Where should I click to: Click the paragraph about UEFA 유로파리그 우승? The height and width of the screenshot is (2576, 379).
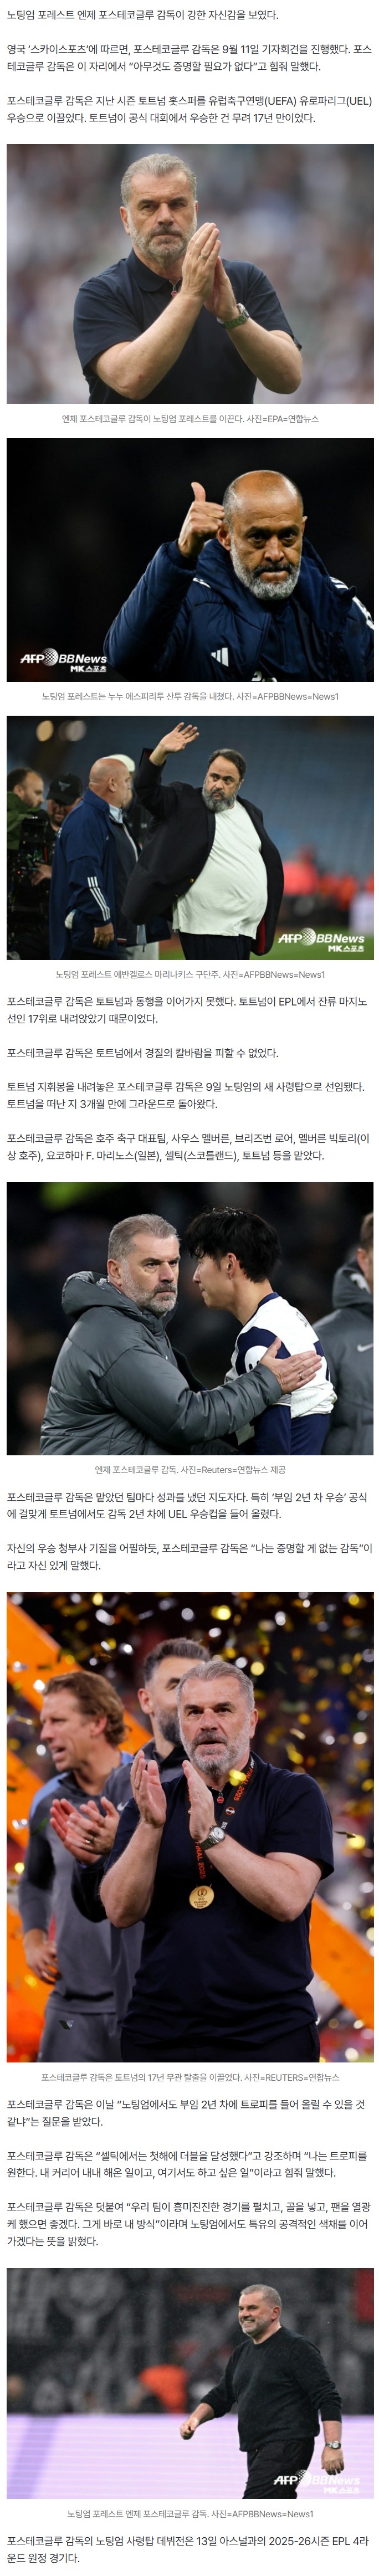point(190,109)
